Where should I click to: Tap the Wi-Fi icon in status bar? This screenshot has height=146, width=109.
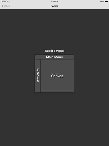8,2
